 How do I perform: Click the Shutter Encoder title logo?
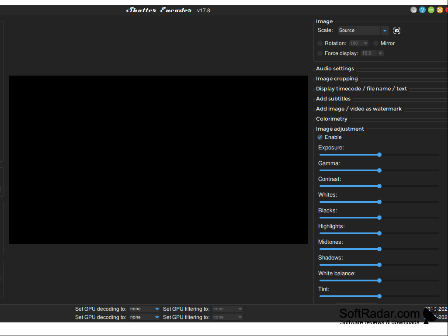[159, 10]
